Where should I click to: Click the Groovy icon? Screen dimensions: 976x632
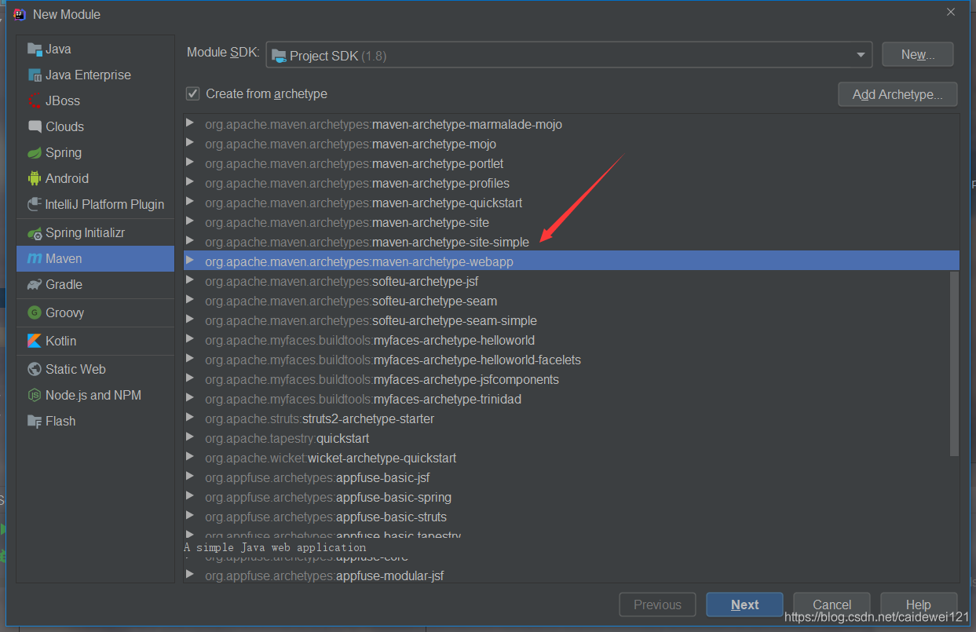pyautogui.click(x=35, y=312)
